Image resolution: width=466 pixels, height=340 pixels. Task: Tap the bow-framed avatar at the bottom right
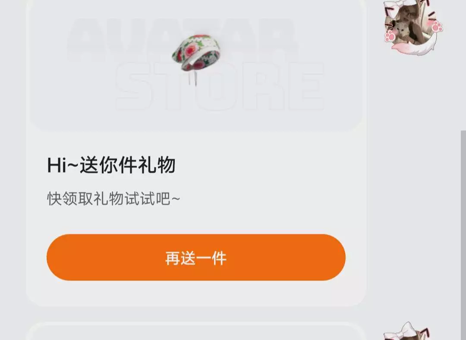point(406,331)
